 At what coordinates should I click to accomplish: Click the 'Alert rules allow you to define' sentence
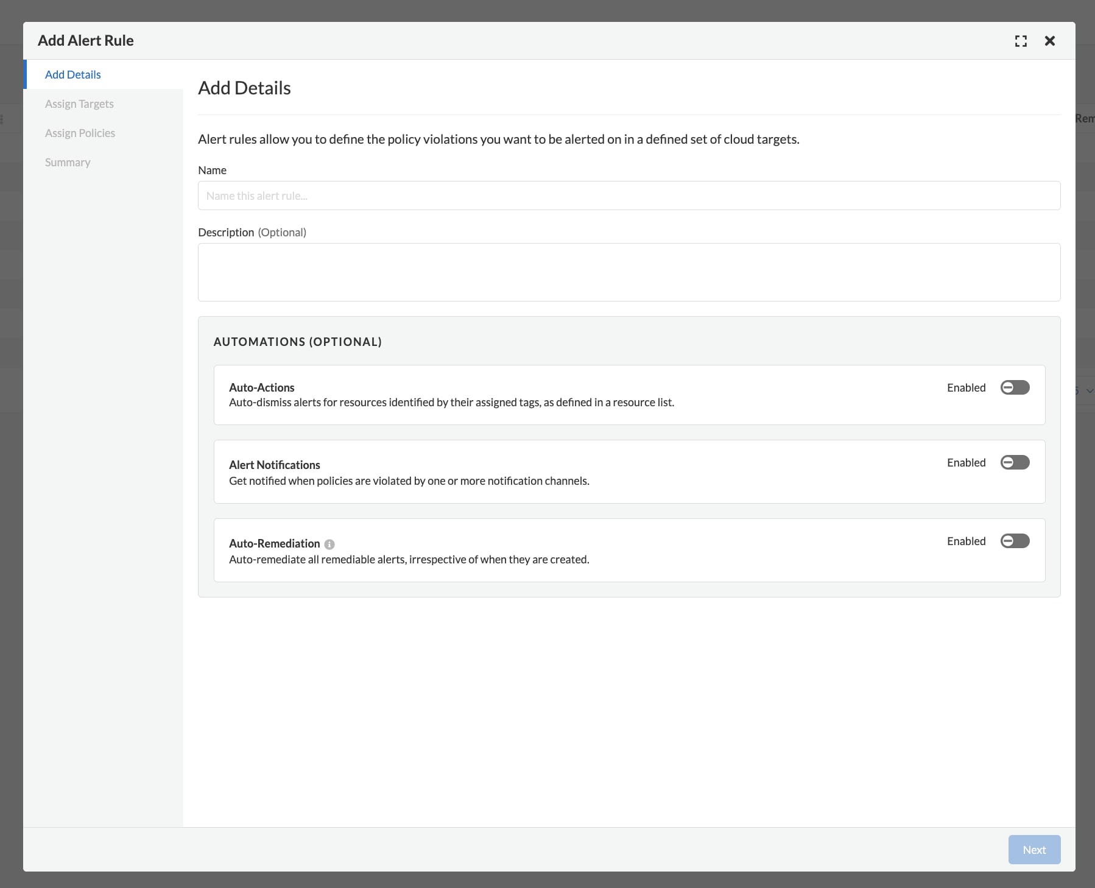pos(499,139)
